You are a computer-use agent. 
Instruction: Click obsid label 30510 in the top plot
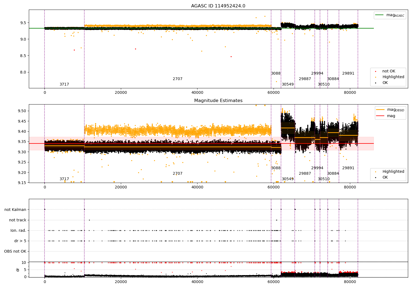coord(324,84)
